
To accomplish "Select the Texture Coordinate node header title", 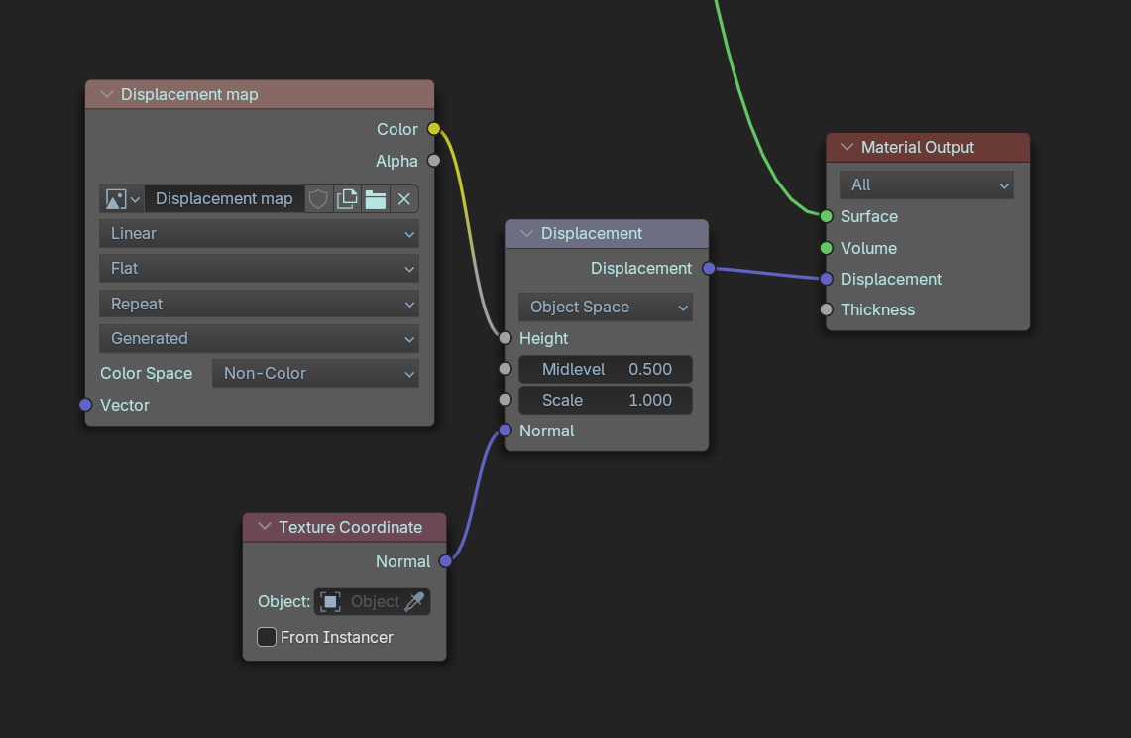I will (351, 527).
